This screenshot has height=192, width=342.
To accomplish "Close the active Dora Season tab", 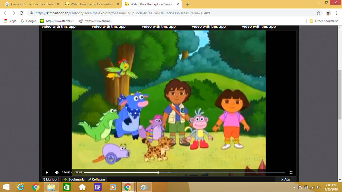I will (178, 4).
